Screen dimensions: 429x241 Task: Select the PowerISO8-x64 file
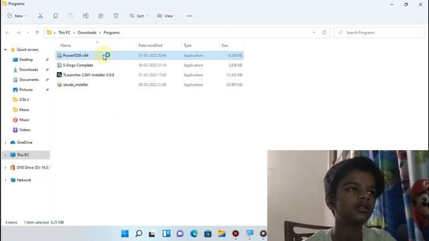point(149,56)
